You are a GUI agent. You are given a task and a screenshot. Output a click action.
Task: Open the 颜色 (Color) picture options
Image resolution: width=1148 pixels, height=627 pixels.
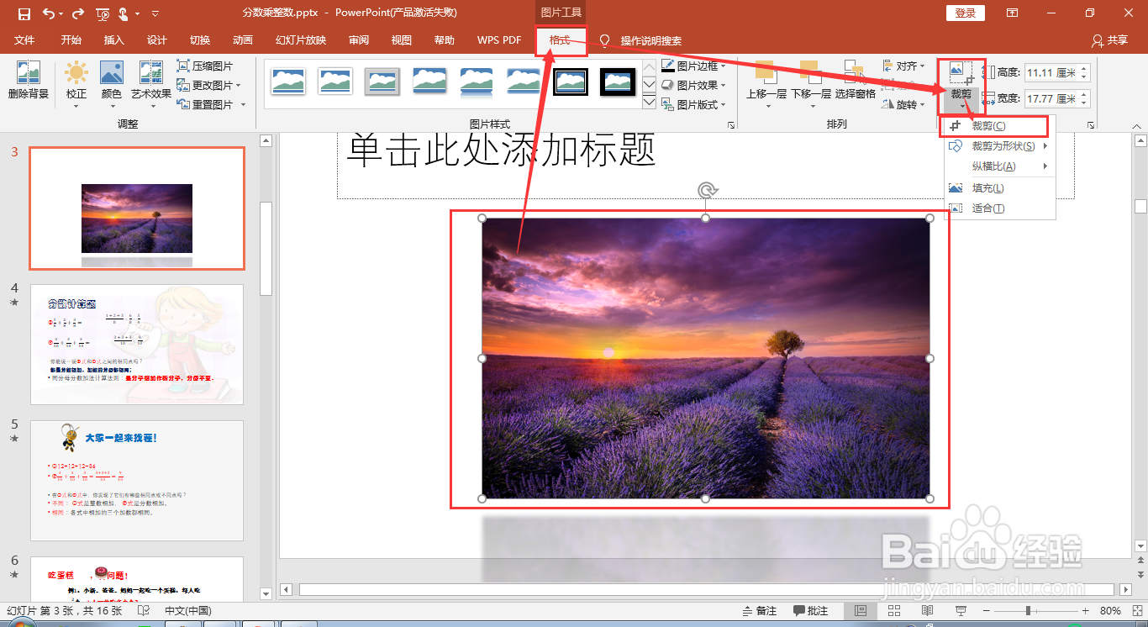[x=112, y=84]
